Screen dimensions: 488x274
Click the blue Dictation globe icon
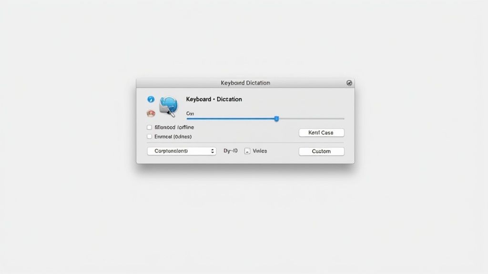[x=170, y=102]
